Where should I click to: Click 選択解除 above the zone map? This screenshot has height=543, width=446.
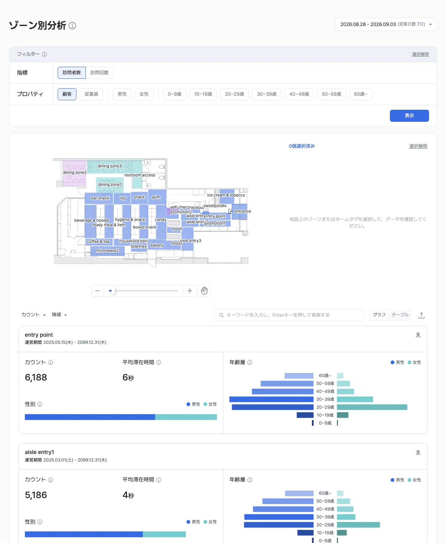pos(418,146)
